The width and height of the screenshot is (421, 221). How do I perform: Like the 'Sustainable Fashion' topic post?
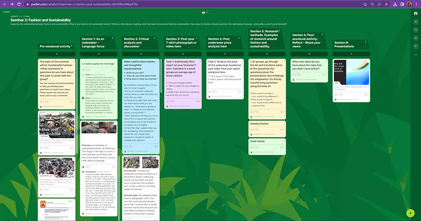coord(42,102)
